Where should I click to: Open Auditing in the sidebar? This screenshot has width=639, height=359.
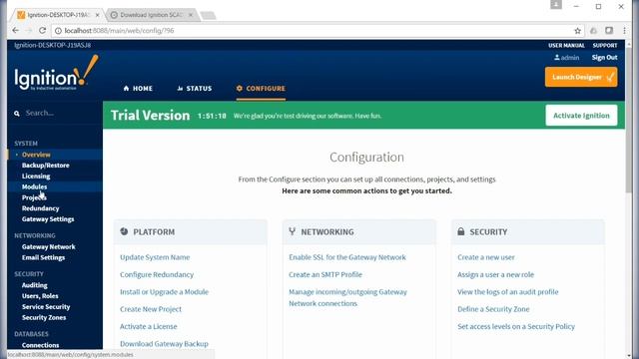[x=35, y=285]
